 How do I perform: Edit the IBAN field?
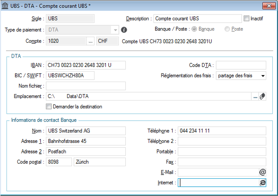(x=86, y=65)
